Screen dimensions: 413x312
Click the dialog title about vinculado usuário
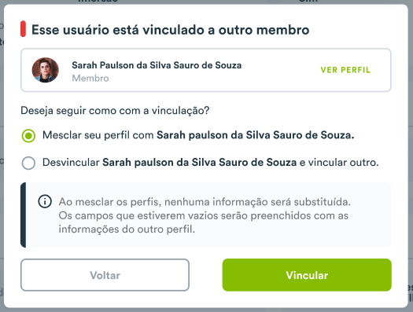[x=170, y=30]
